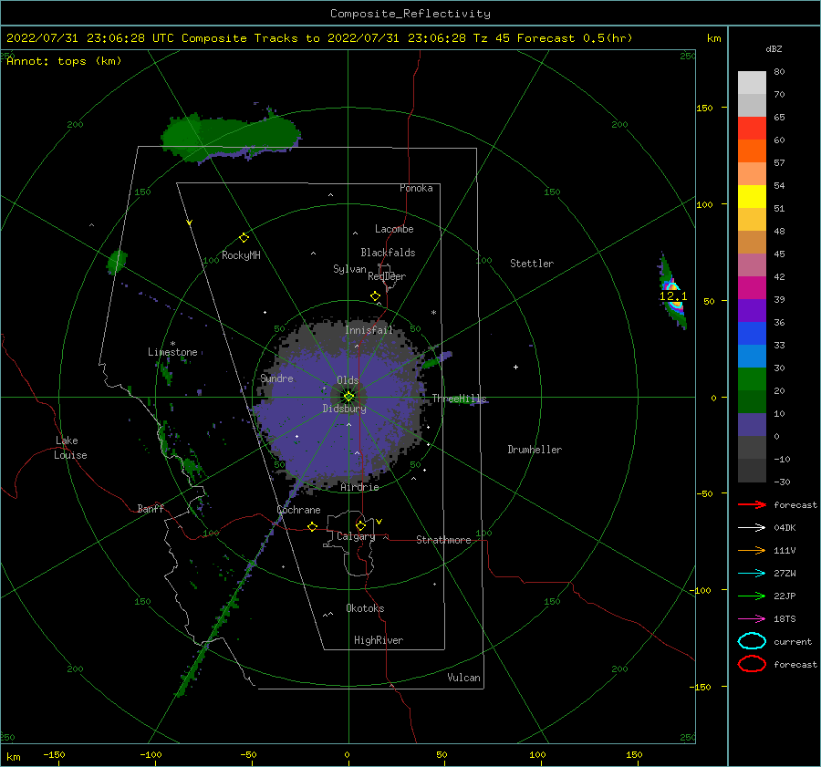The height and width of the screenshot is (767, 821).
Task: Click the Okotoks city label
Action: [x=365, y=608]
